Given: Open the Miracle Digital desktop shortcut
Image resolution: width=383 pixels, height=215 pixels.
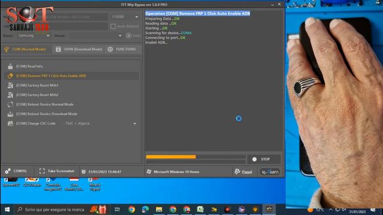Looking at the screenshot, I should tap(95, 185).
